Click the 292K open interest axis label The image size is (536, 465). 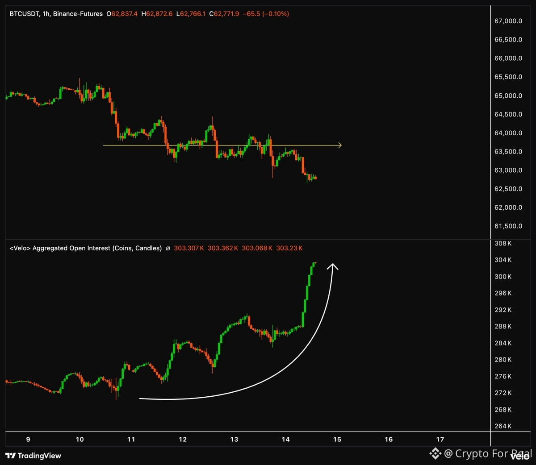tap(503, 310)
